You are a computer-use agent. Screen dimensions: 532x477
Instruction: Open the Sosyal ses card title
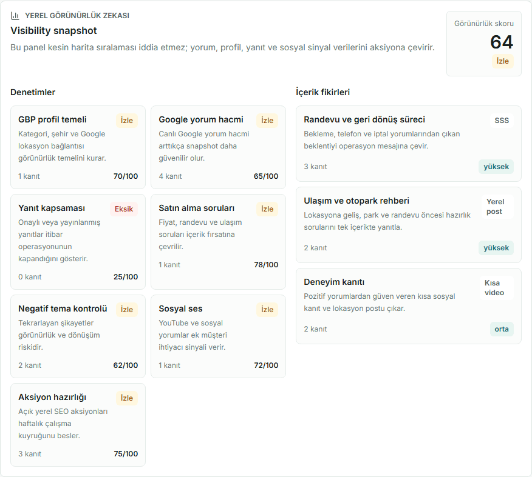[180, 309]
